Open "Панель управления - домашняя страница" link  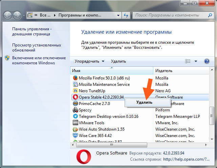(x=32, y=32)
